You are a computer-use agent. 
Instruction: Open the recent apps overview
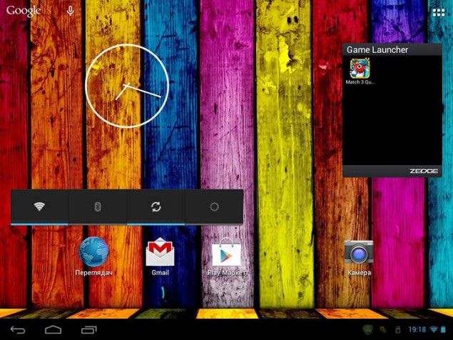pyautogui.click(x=89, y=329)
